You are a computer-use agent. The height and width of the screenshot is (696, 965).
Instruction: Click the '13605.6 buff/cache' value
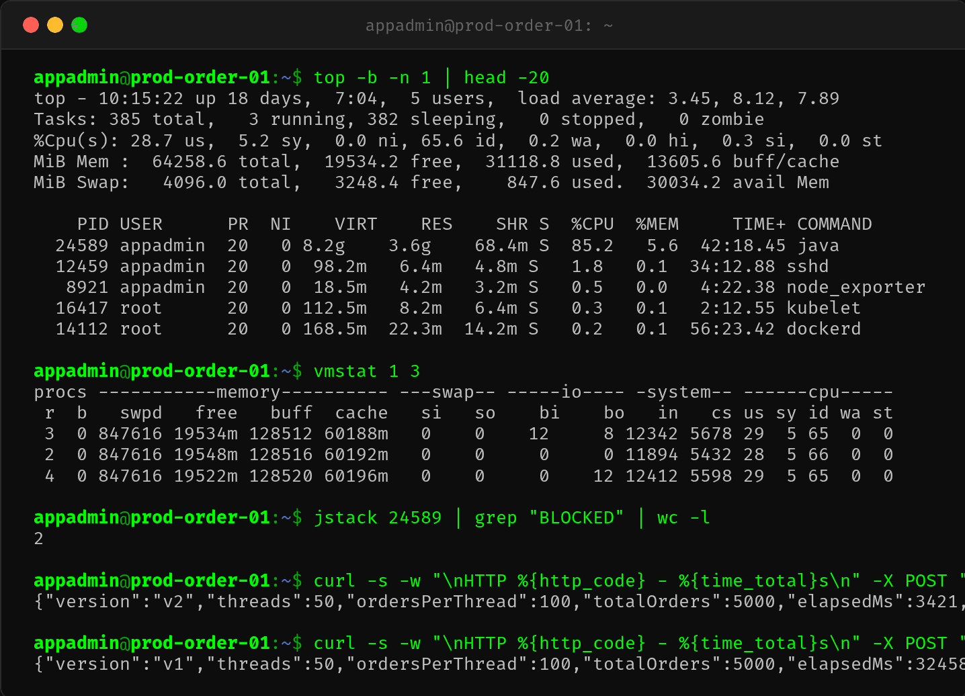coord(743,162)
